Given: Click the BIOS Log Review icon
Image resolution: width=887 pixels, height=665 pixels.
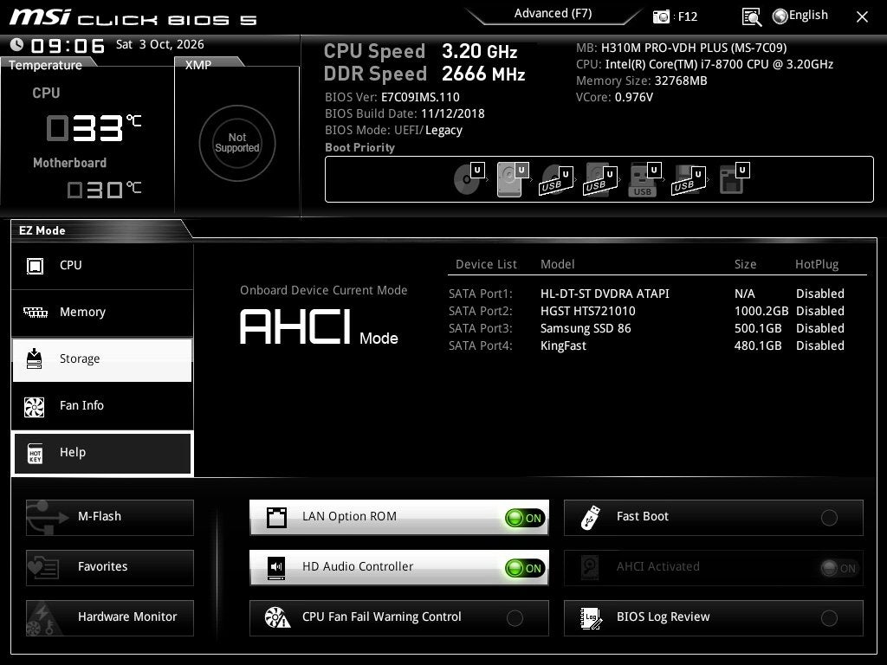Looking at the screenshot, I should pyautogui.click(x=591, y=618).
